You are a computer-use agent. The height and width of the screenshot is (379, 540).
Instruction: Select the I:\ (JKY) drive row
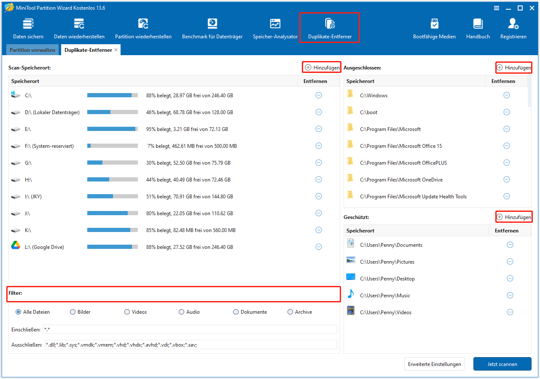pos(174,196)
